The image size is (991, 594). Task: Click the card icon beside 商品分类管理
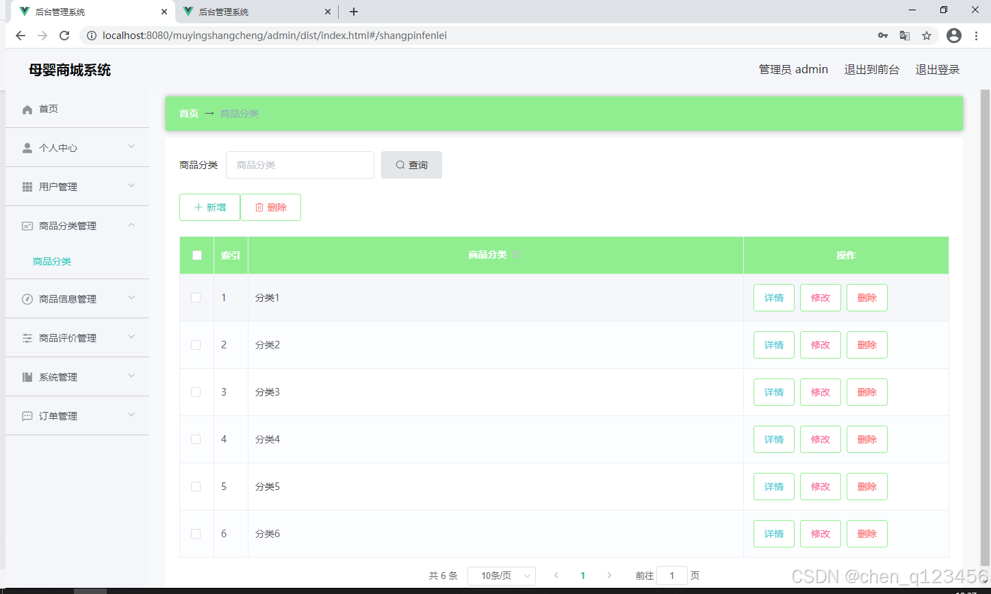point(27,226)
